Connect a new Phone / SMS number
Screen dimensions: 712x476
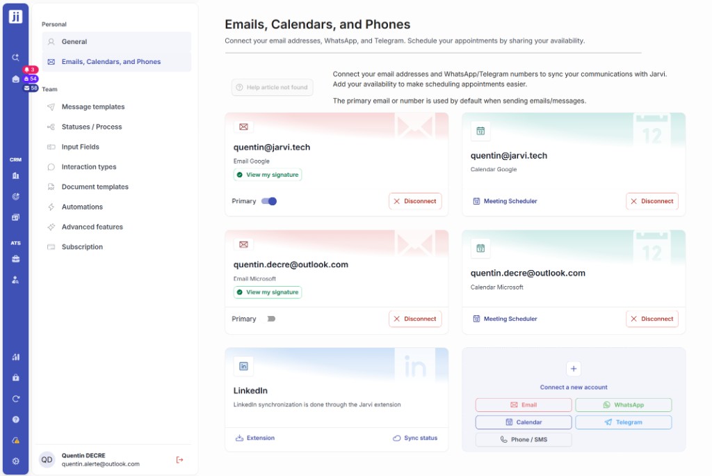[524, 440]
